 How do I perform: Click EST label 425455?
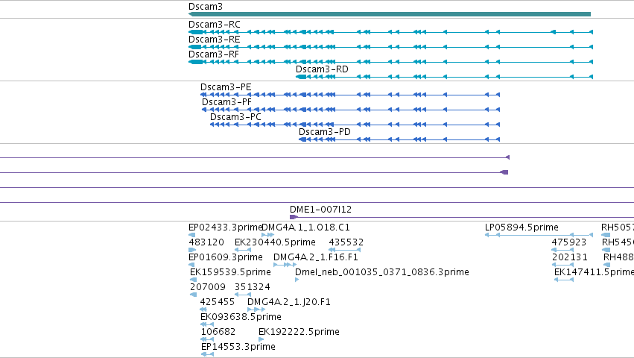click(x=217, y=302)
